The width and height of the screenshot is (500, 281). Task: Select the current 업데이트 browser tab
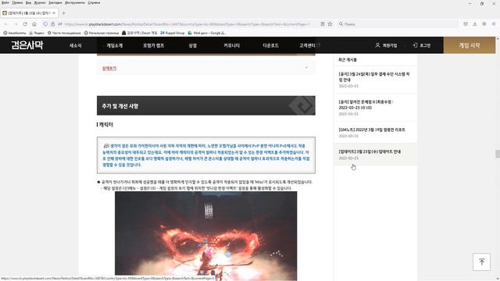[x=29, y=13]
